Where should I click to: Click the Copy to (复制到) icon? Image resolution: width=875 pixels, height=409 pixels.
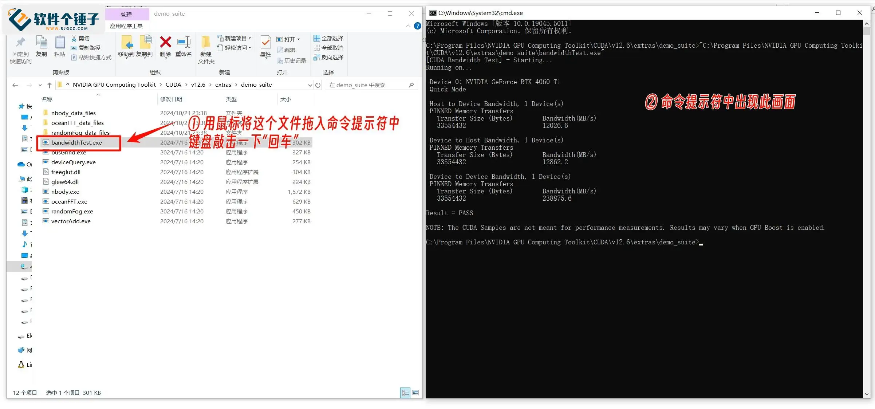[145, 43]
